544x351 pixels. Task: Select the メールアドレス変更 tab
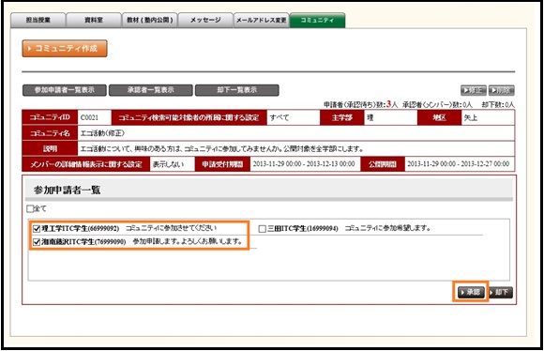tap(262, 20)
